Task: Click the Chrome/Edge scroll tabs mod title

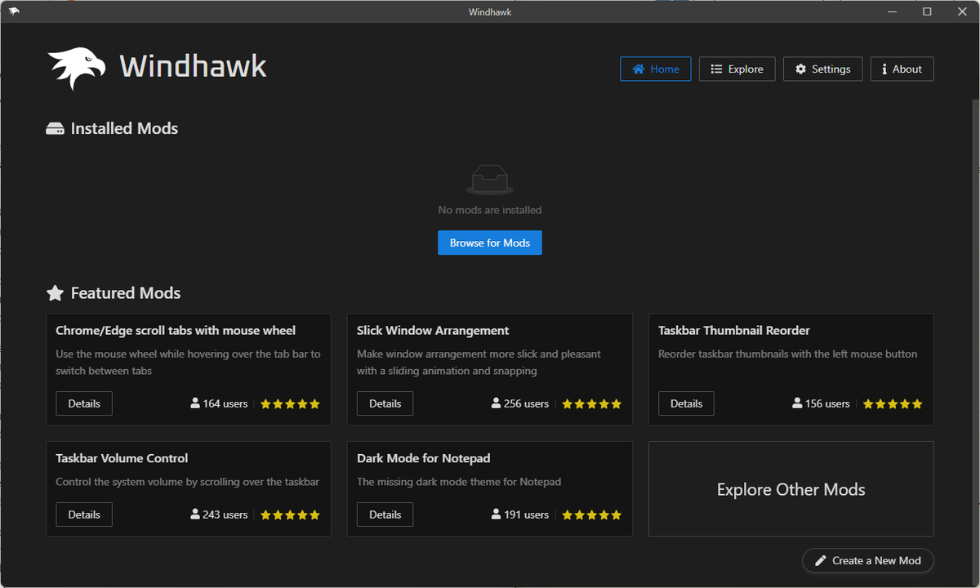Action: click(x=176, y=331)
